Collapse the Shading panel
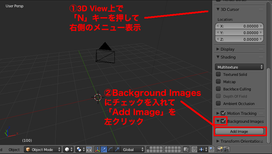 pyautogui.click(x=218, y=57)
